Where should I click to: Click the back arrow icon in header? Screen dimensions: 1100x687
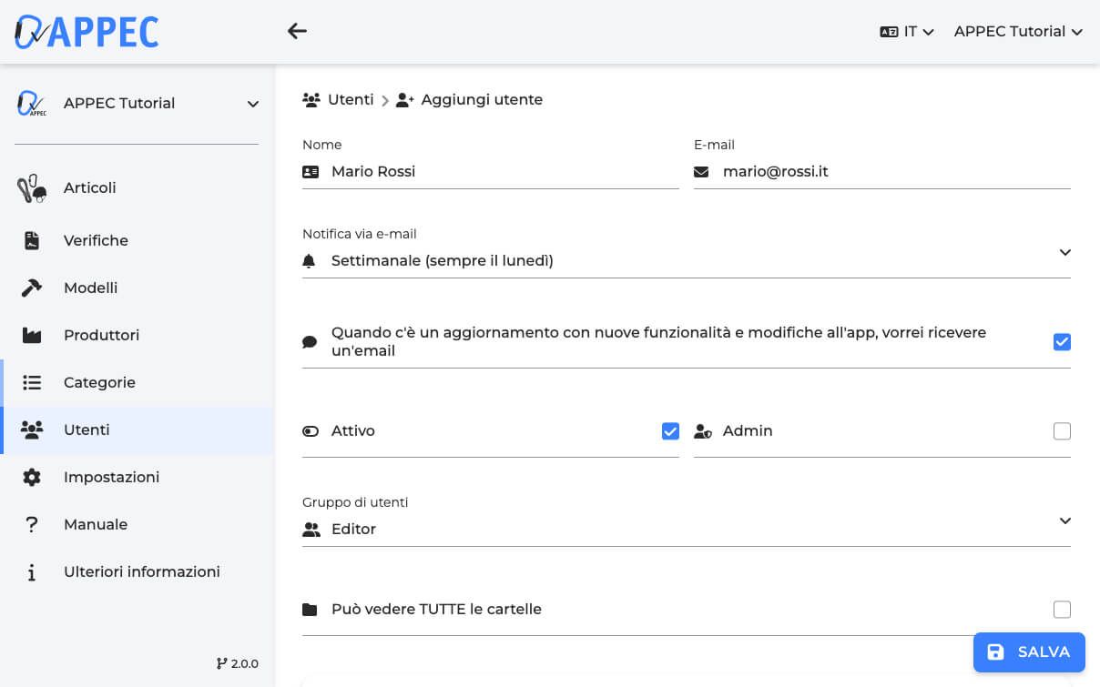297,31
